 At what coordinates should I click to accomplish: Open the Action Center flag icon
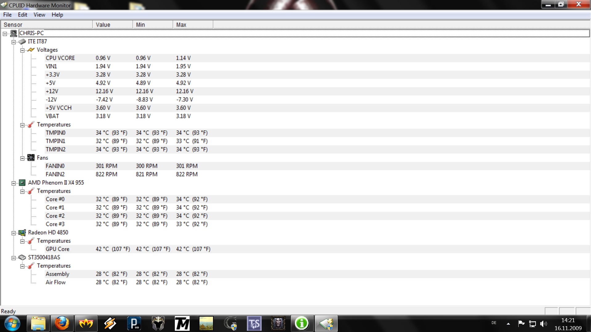coord(521,323)
